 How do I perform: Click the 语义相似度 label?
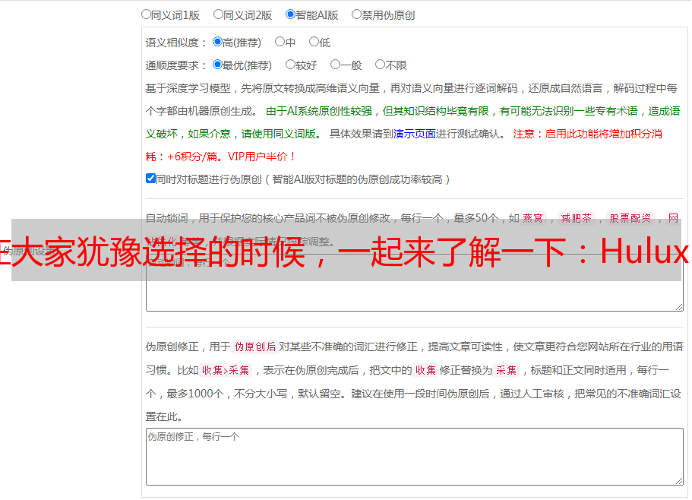coord(175,43)
